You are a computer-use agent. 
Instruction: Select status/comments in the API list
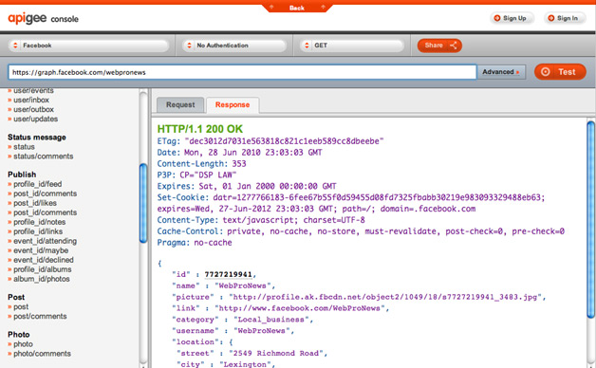coord(44,156)
